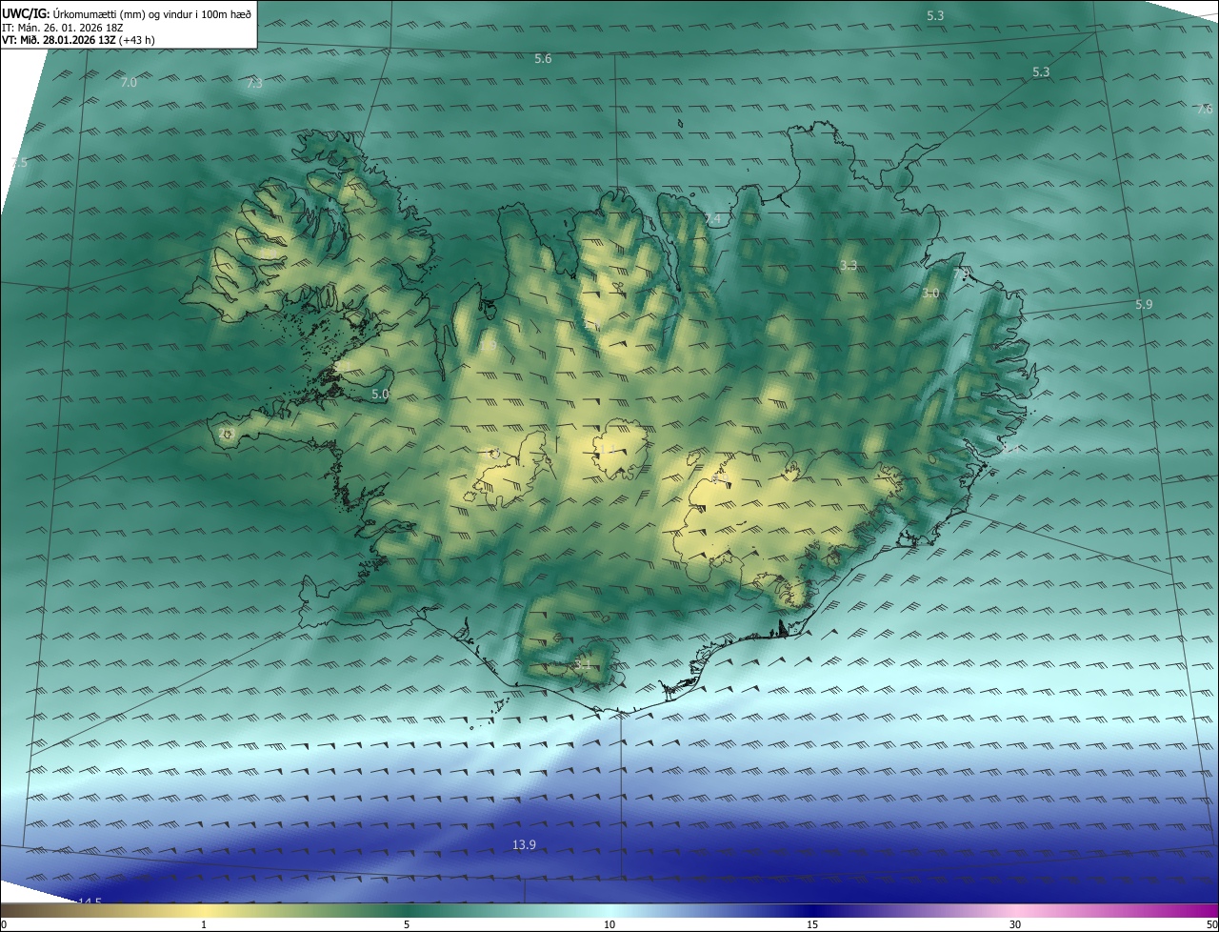
Task: Click the init time "IT: Mán. 26. 01. 2026 18Z"
Action: [65, 27]
